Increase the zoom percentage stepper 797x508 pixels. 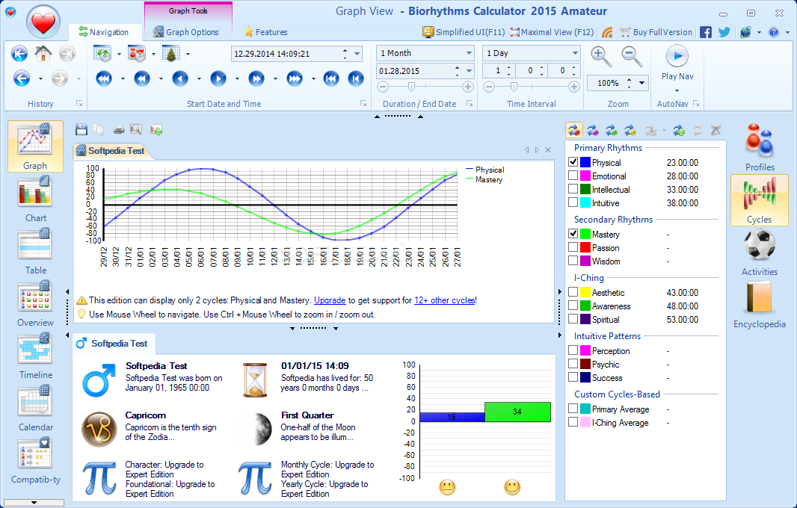[630, 80]
